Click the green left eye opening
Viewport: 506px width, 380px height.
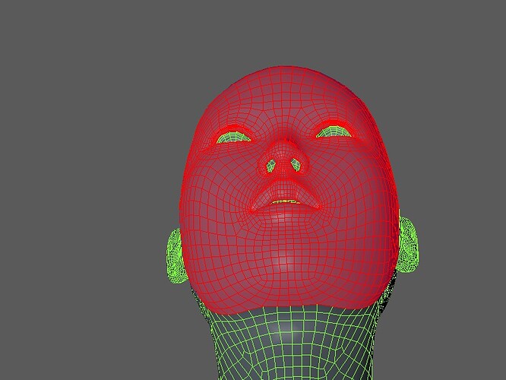click(233, 138)
